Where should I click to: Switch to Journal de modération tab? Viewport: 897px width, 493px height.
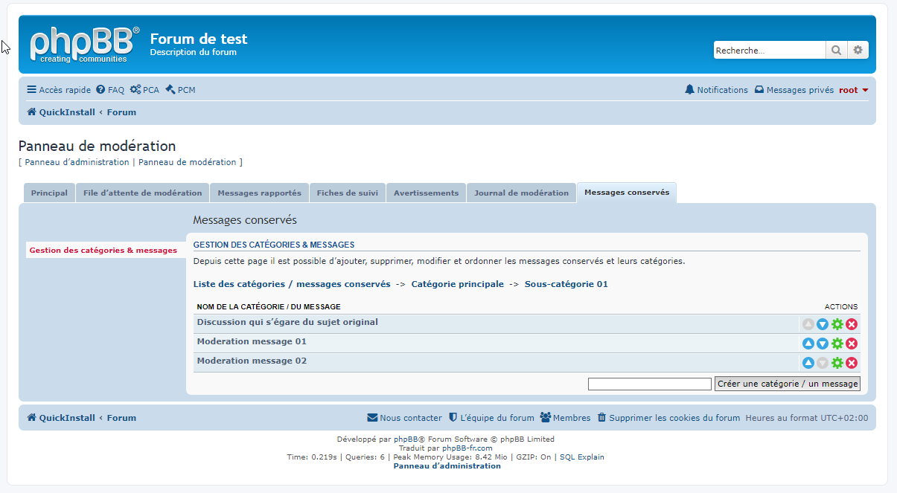521,193
